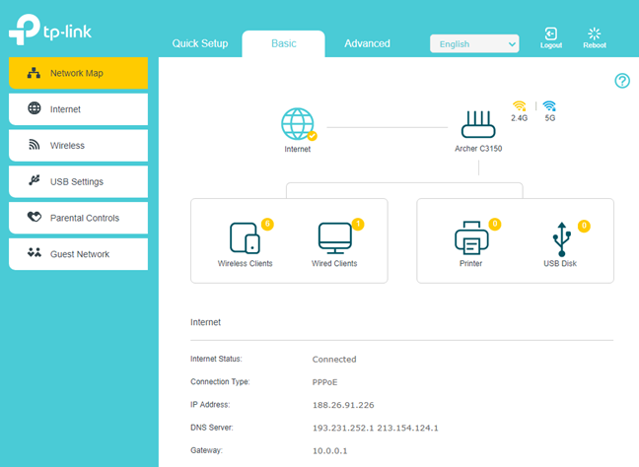Click the Reboot label
The height and width of the screenshot is (467, 639).
click(x=595, y=45)
